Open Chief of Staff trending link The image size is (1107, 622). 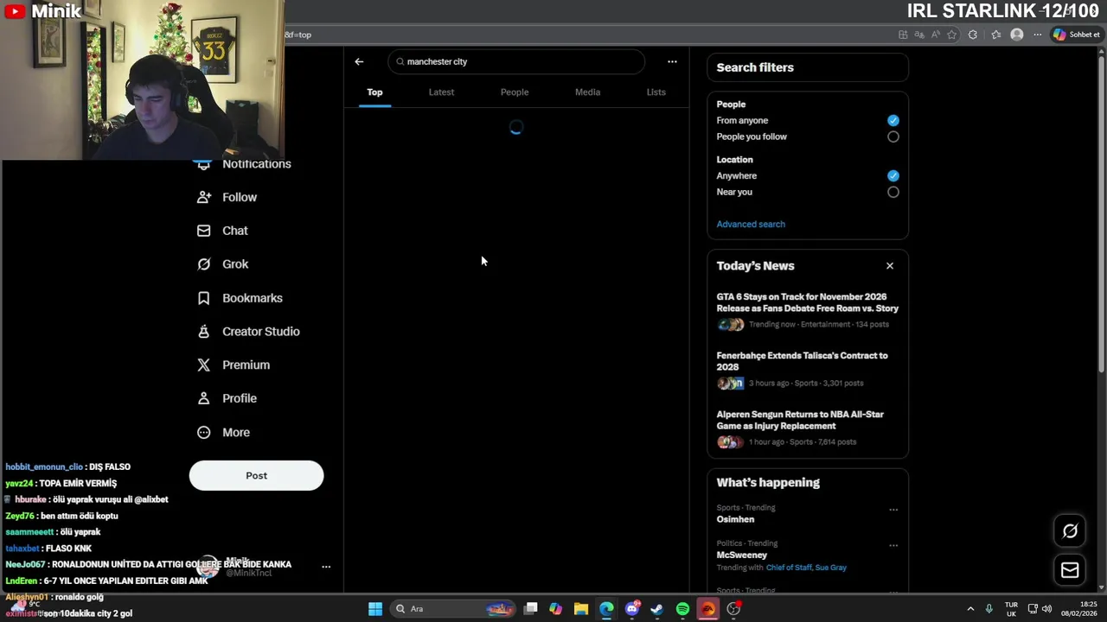[x=789, y=568]
